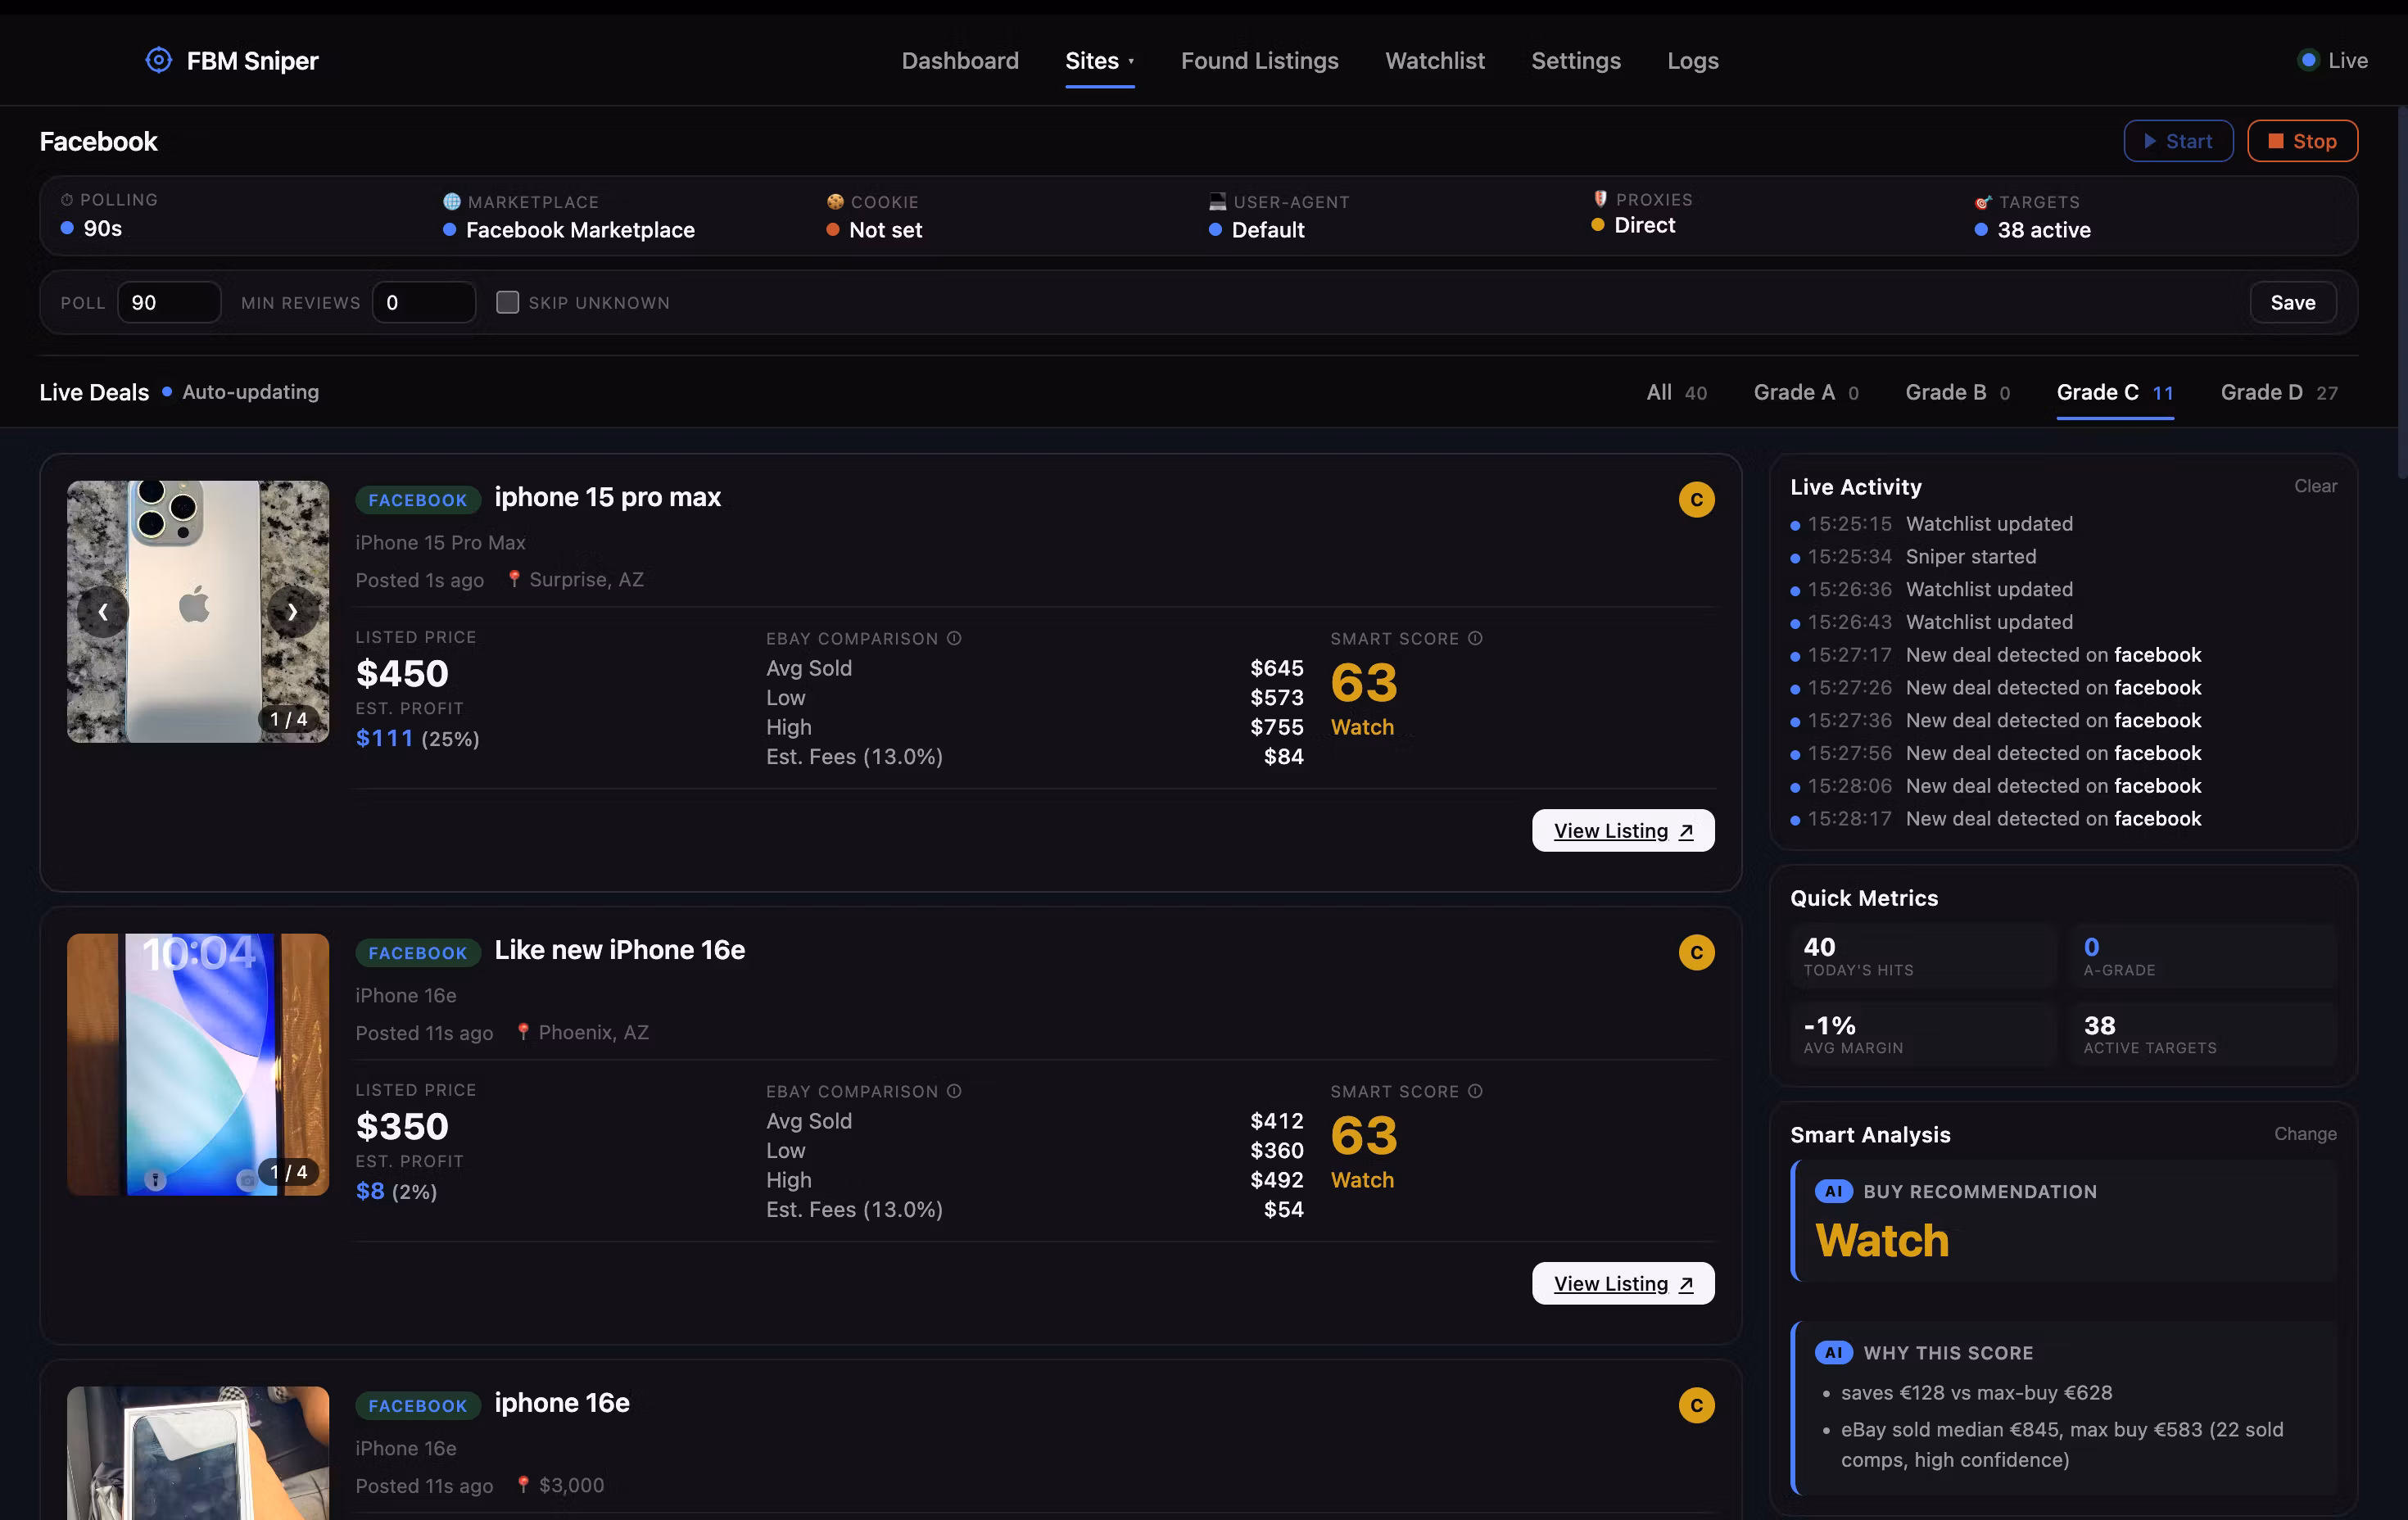Click the C grade badge on iphone 15 pro max
Viewport: 2408px width, 1520px height.
pyautogui.click(x=1696, y=499)
